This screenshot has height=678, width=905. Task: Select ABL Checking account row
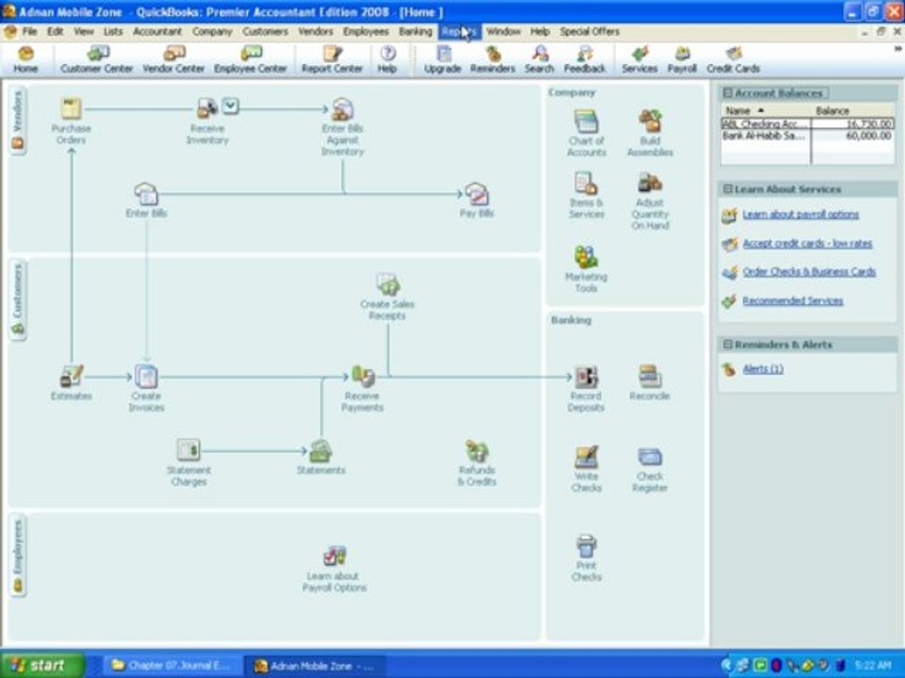[x=808, y=123]
